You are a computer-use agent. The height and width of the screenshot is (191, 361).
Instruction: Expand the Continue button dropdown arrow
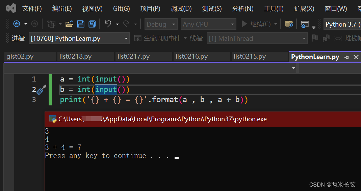point(276,24)
